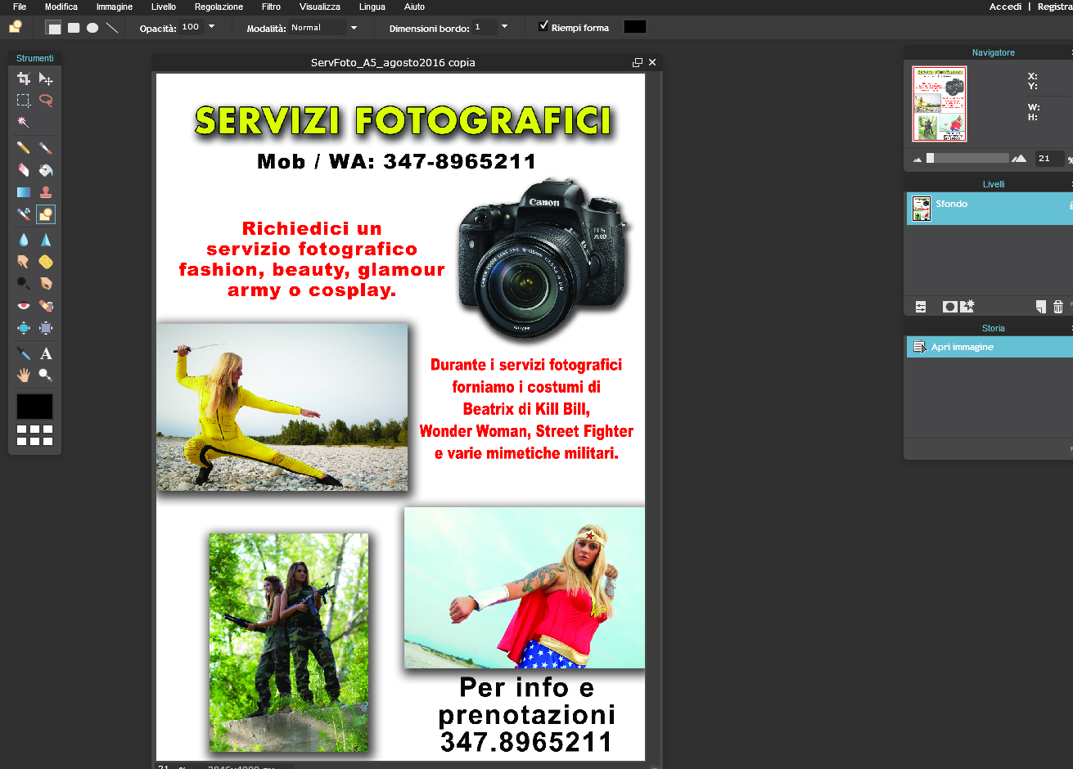Select the Dodge tool
The image size is (1073, 769).
click(x=24, y=283)
